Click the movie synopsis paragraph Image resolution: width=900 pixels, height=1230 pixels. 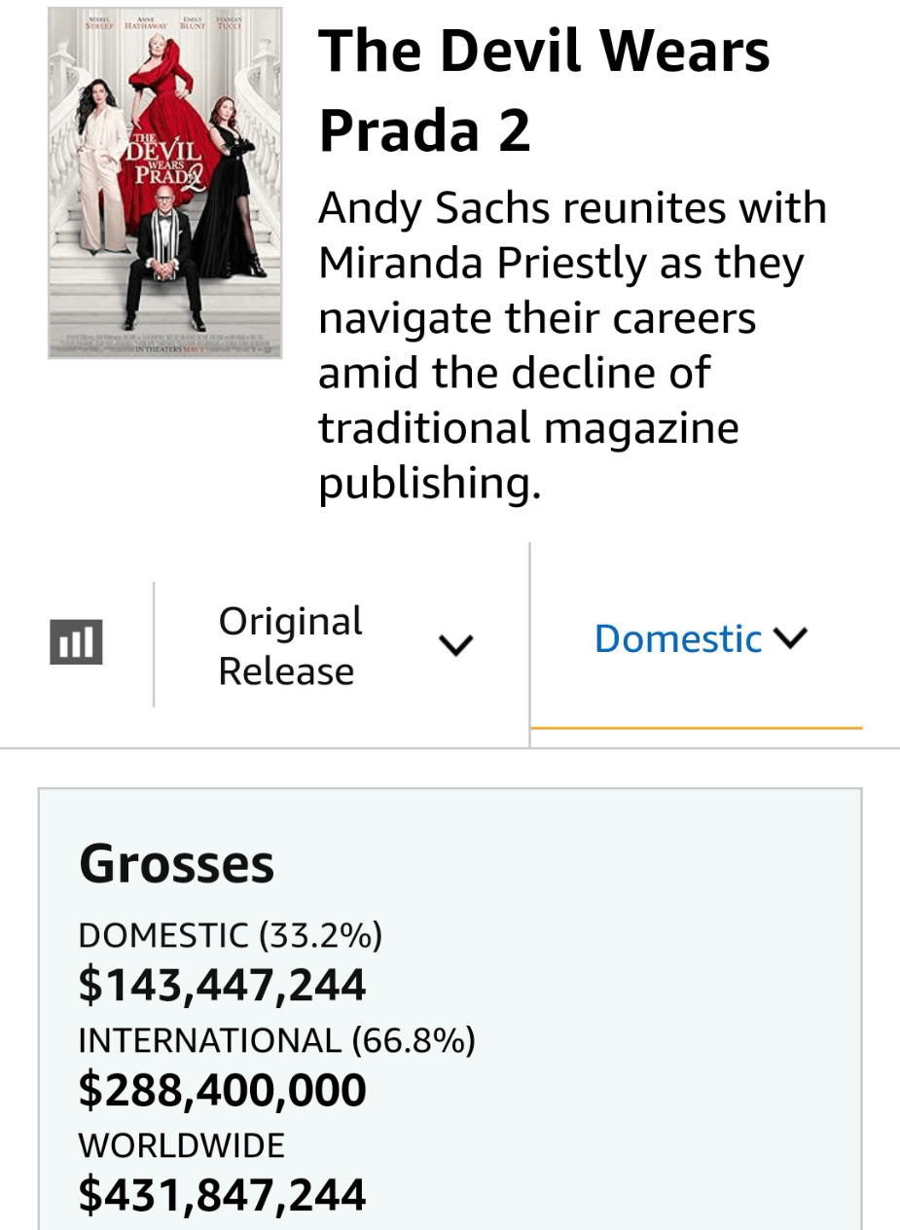coord(573,345)
